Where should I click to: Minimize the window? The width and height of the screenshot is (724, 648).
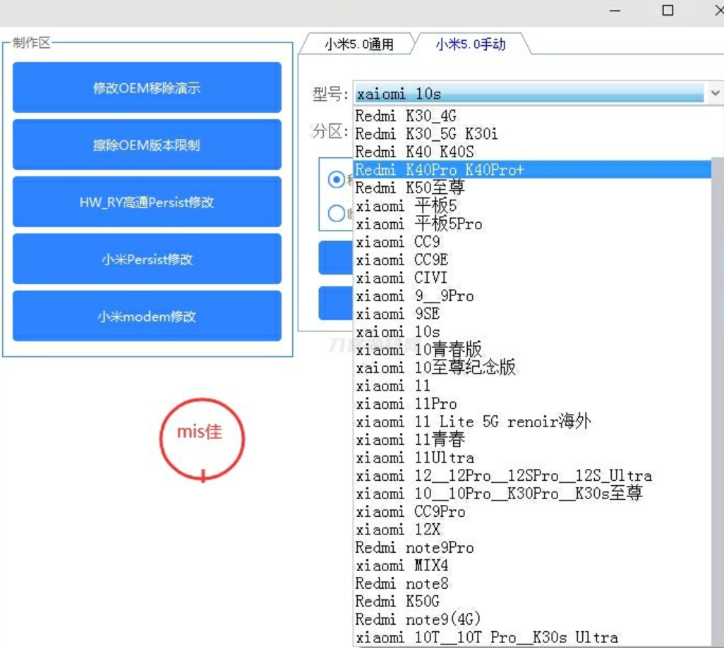[615, 10]
